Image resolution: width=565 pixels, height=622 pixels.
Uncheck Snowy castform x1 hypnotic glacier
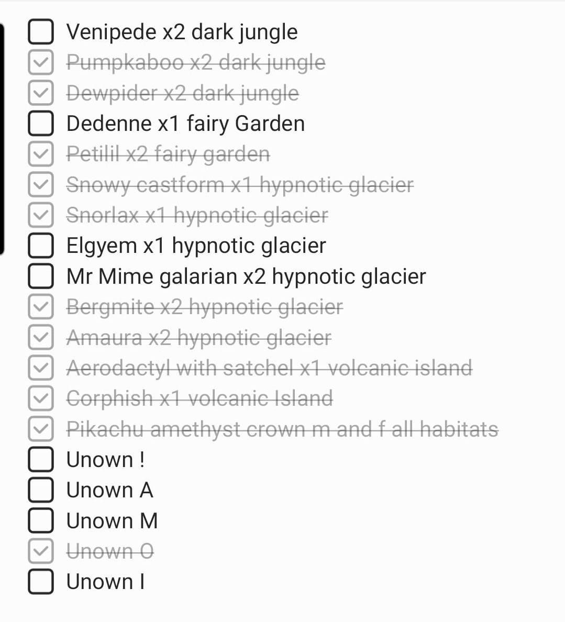40,184
